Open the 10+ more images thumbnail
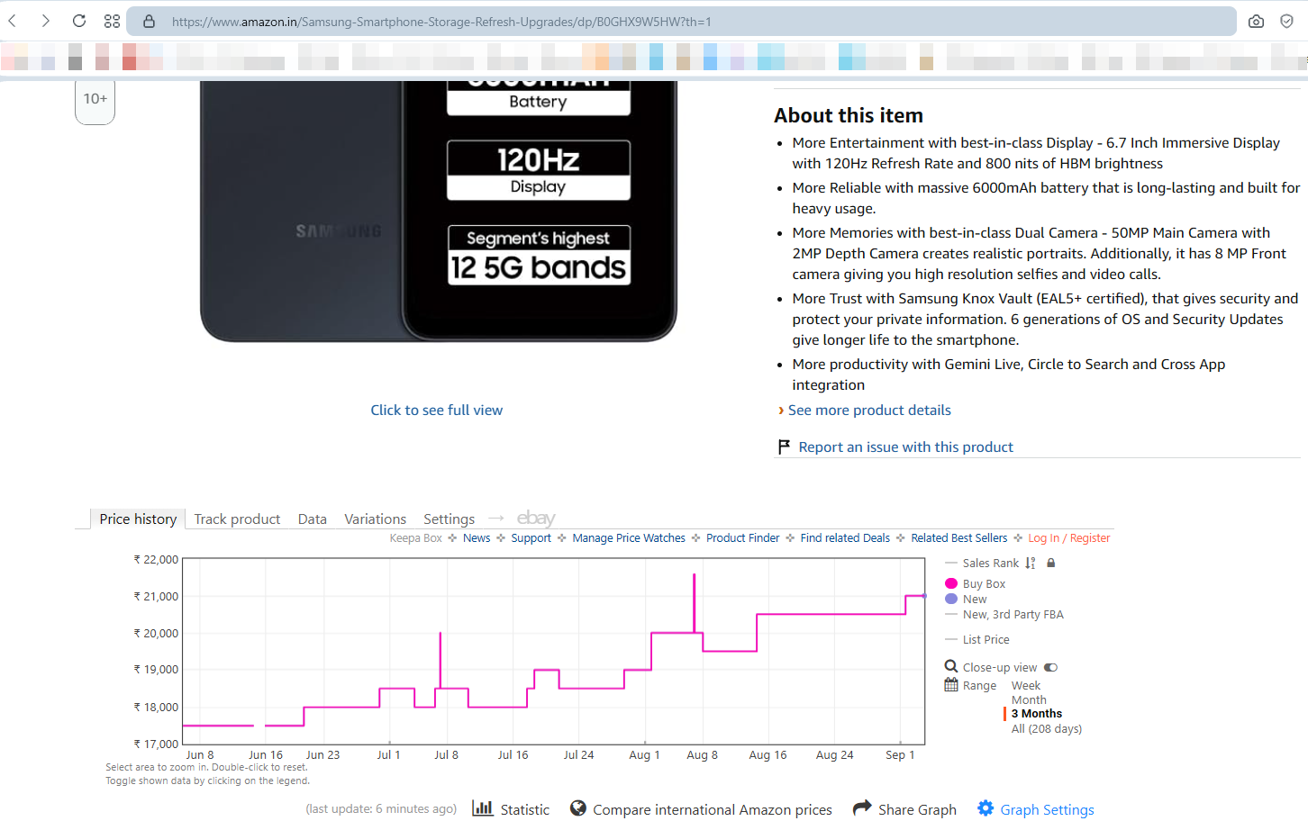Image resolution: width=1308 pixels, height=830 pixels. pyautogui.click(x=95, y=101)
